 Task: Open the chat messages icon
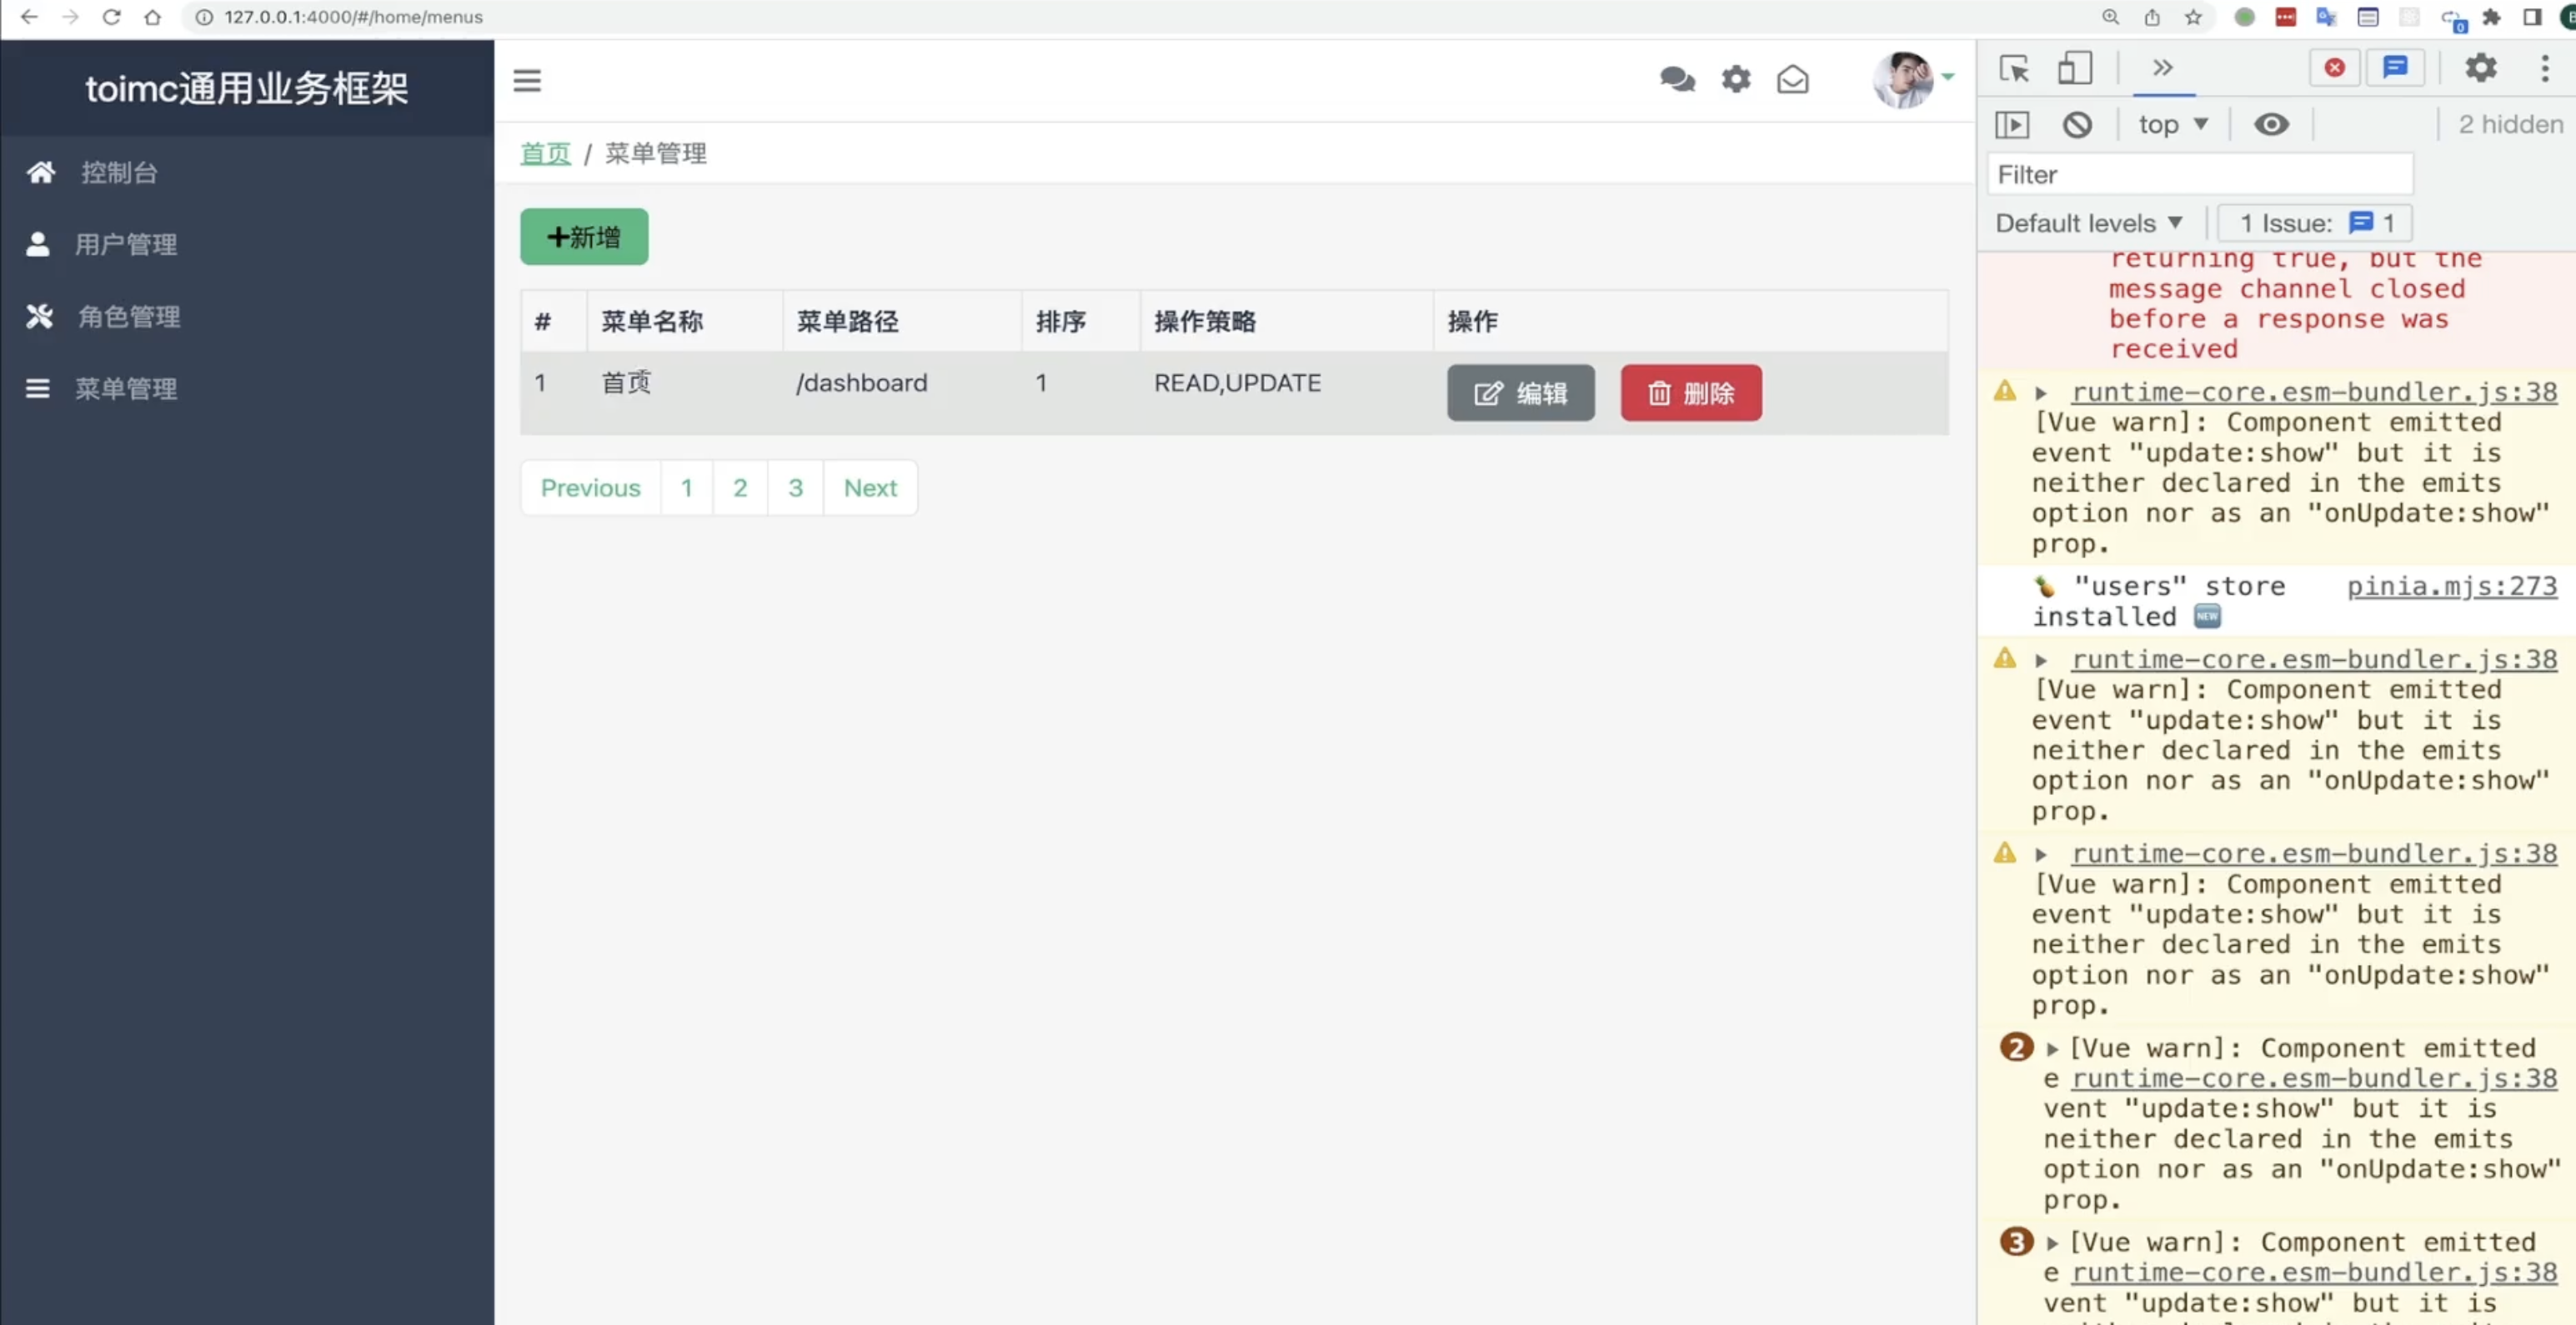(1677, 79)
